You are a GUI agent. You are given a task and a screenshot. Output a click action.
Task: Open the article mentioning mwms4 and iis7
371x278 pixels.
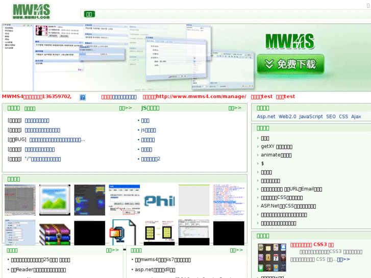(x=163, y=260)
